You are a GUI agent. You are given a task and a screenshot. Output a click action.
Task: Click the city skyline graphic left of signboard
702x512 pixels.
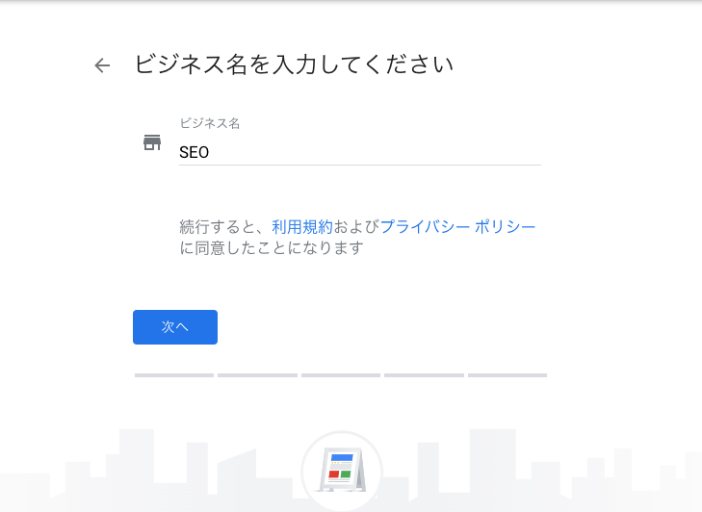point(152,470)
